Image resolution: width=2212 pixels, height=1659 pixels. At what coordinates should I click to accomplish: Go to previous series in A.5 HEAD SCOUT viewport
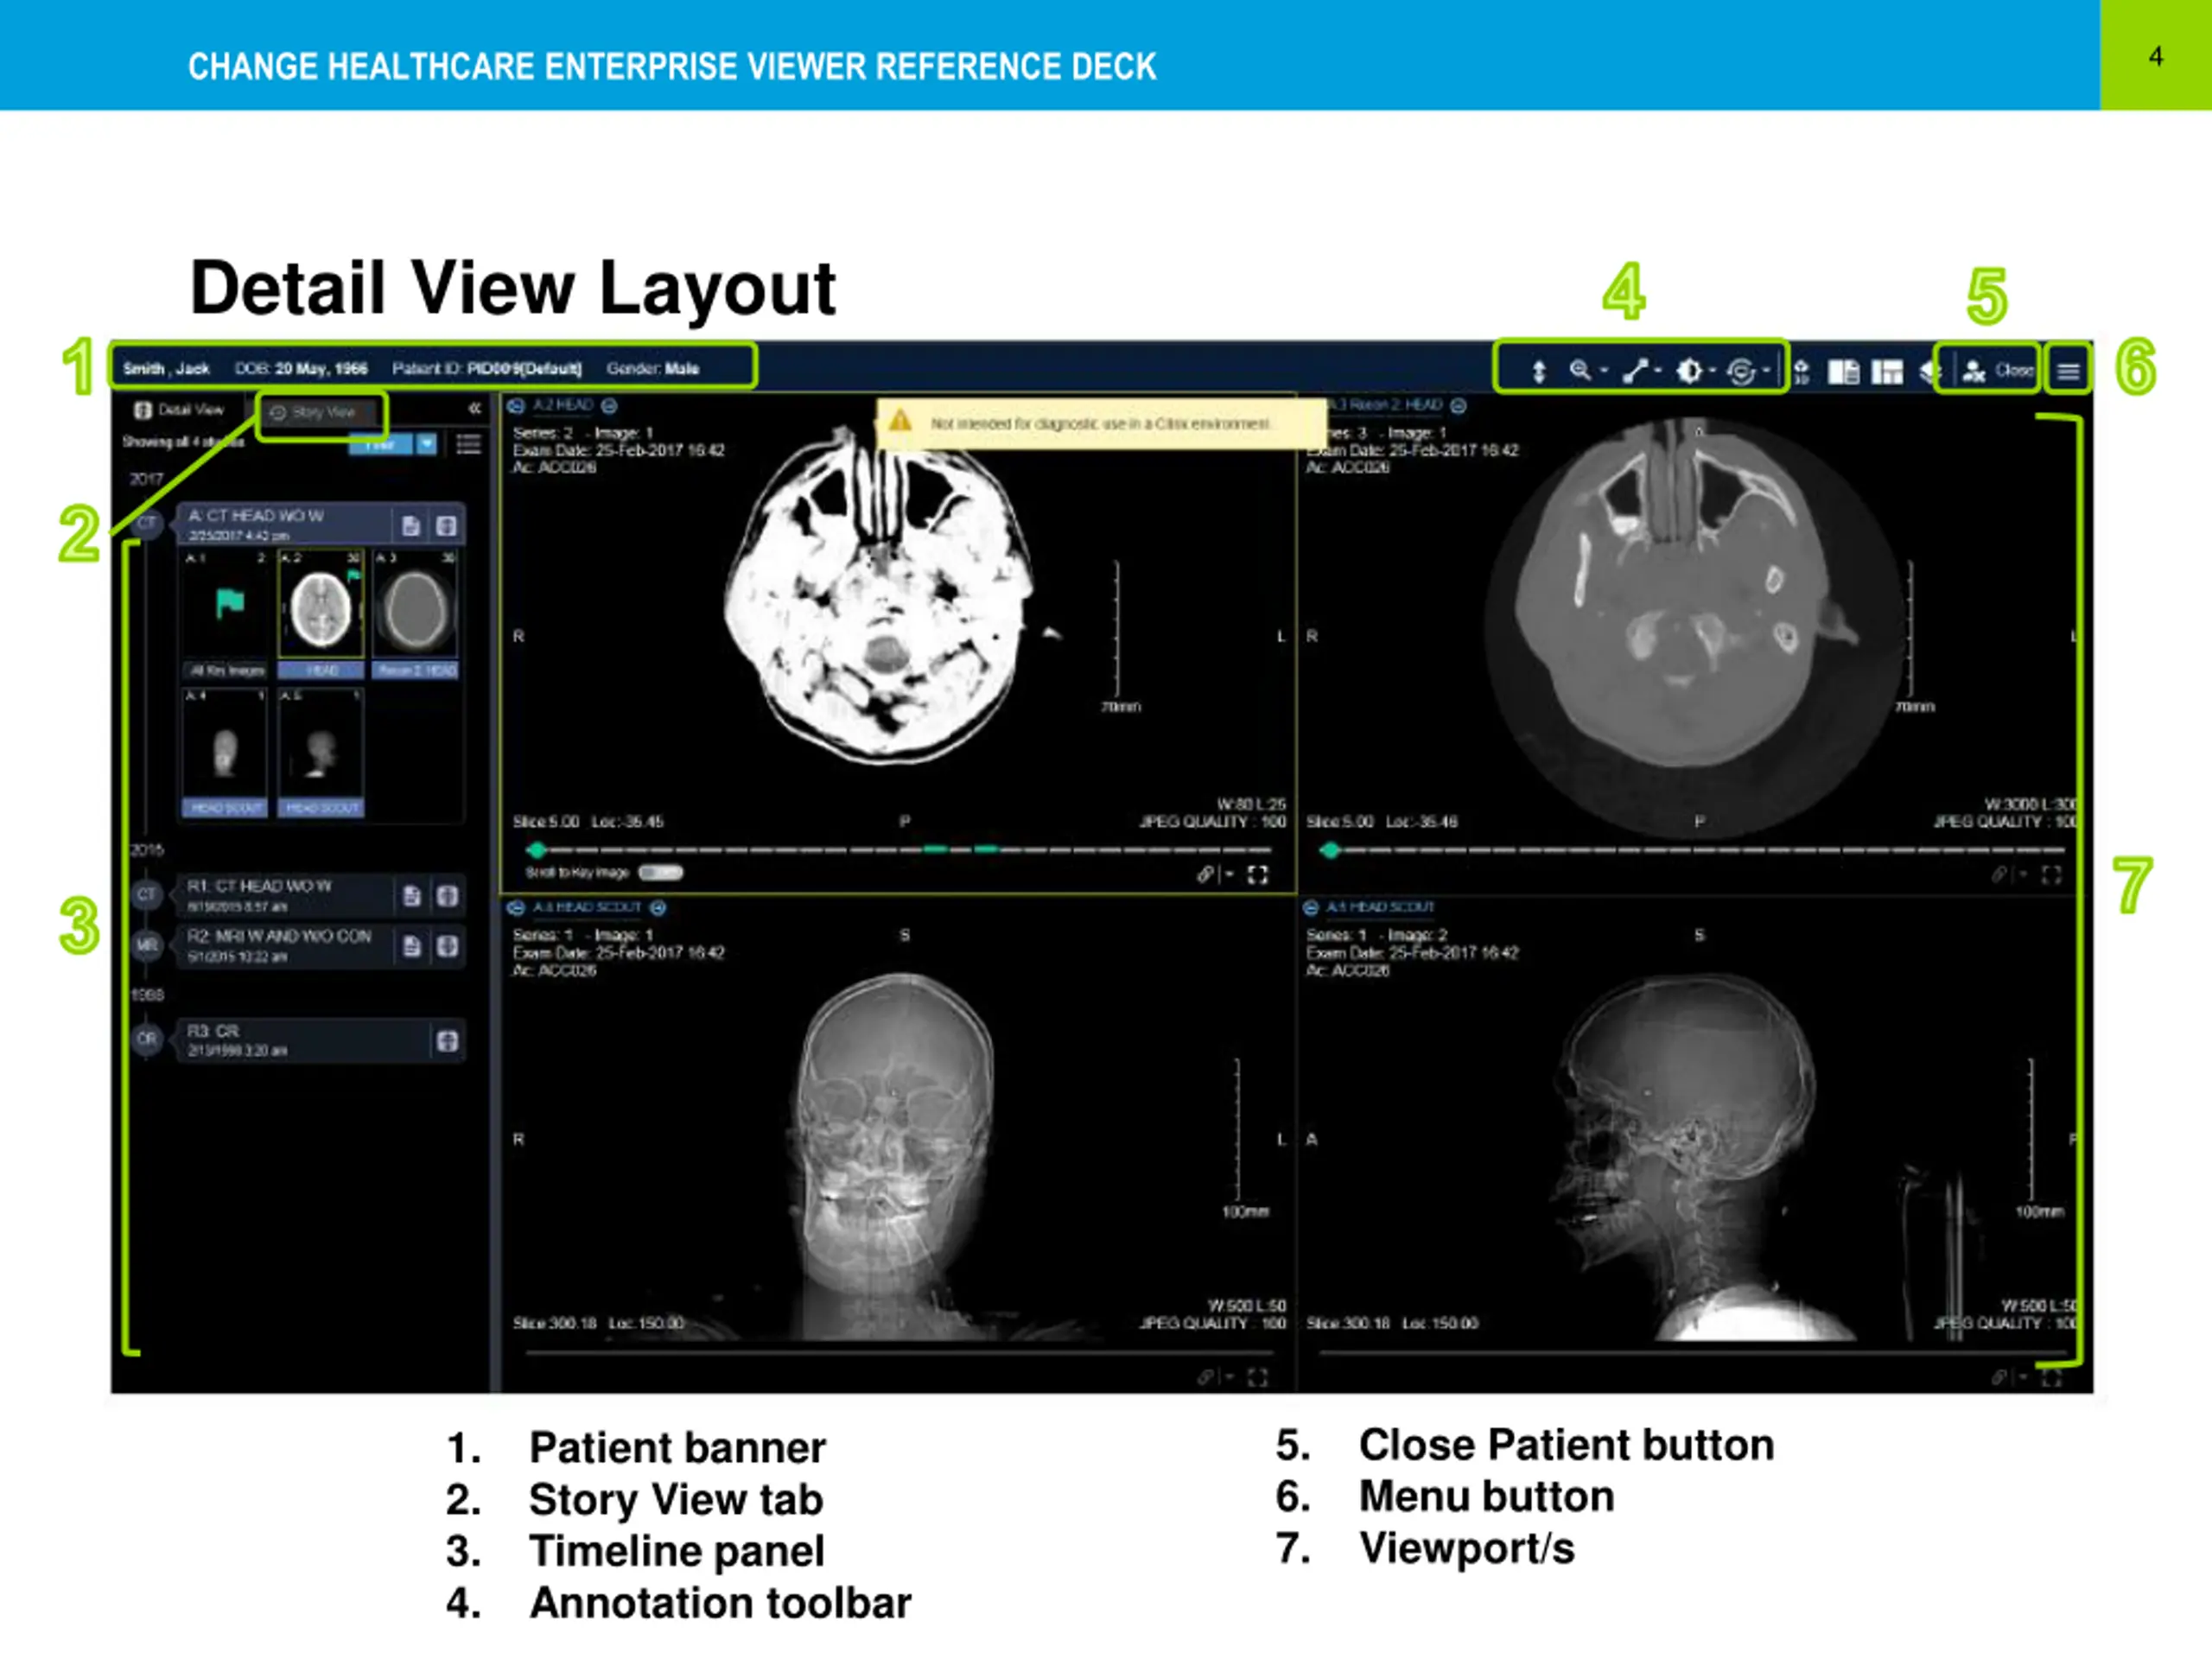1311,908
